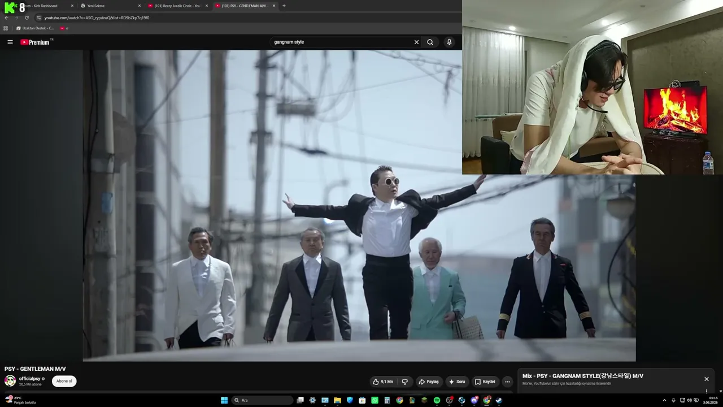
Task: Open the YouTube bookmark in bookmarks bar
Action: click(x=64, y=28)
